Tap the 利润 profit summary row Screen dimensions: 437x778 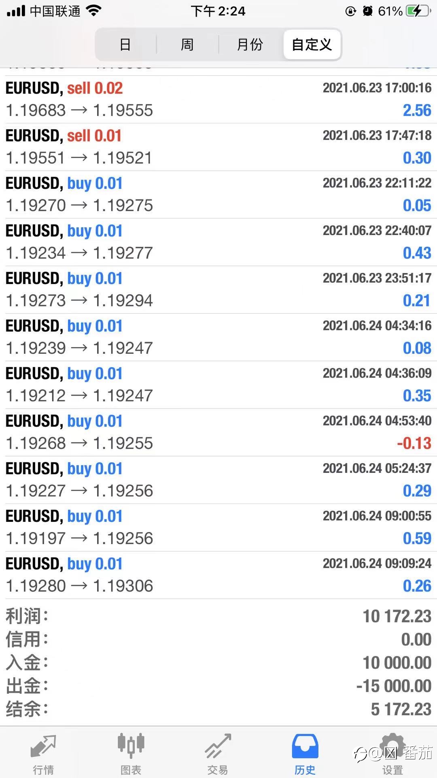[218, 616]
